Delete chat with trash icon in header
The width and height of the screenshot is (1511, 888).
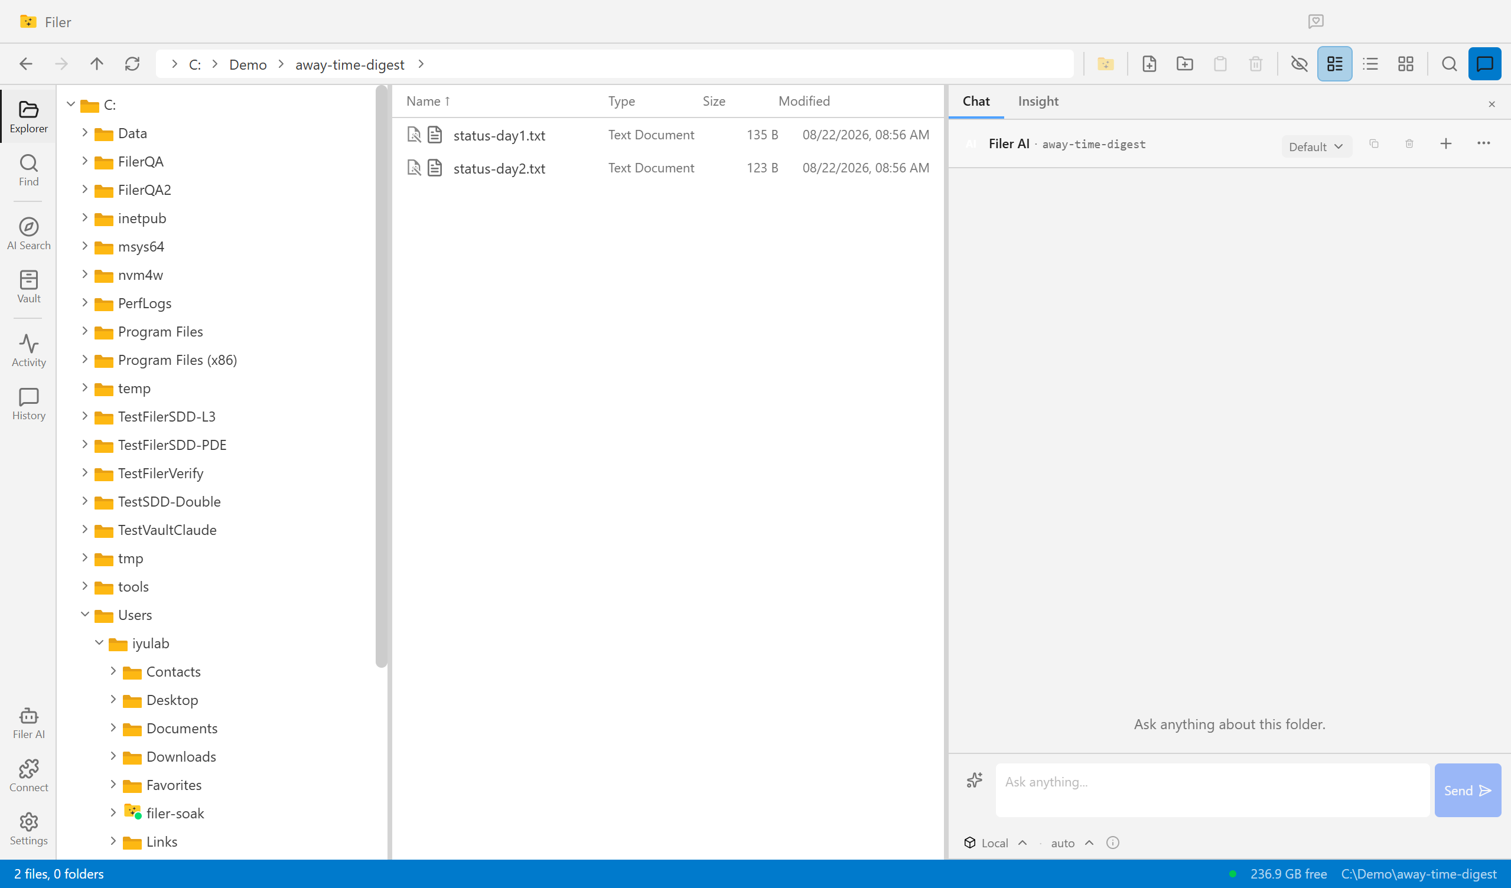pos(1409,144)
